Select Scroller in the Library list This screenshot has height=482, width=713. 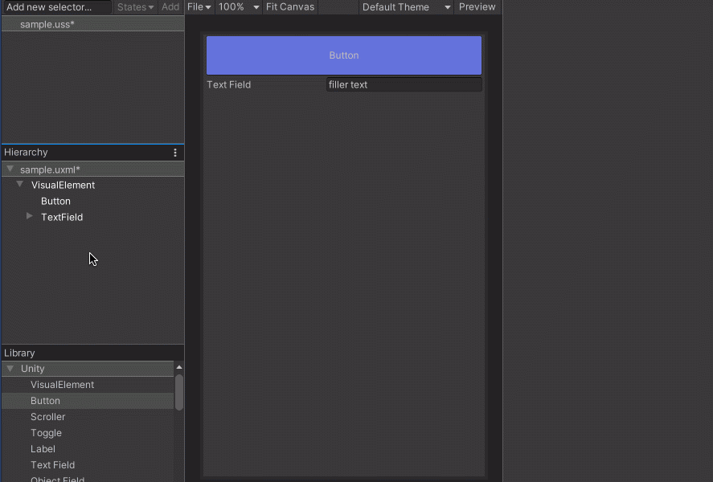tap(47, 417)
